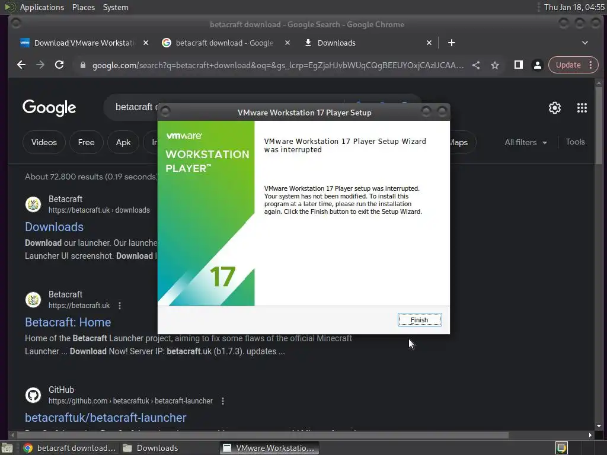Switch to Chrome in the taskbar
Screen dimensions: 607x455
[69, 448]
